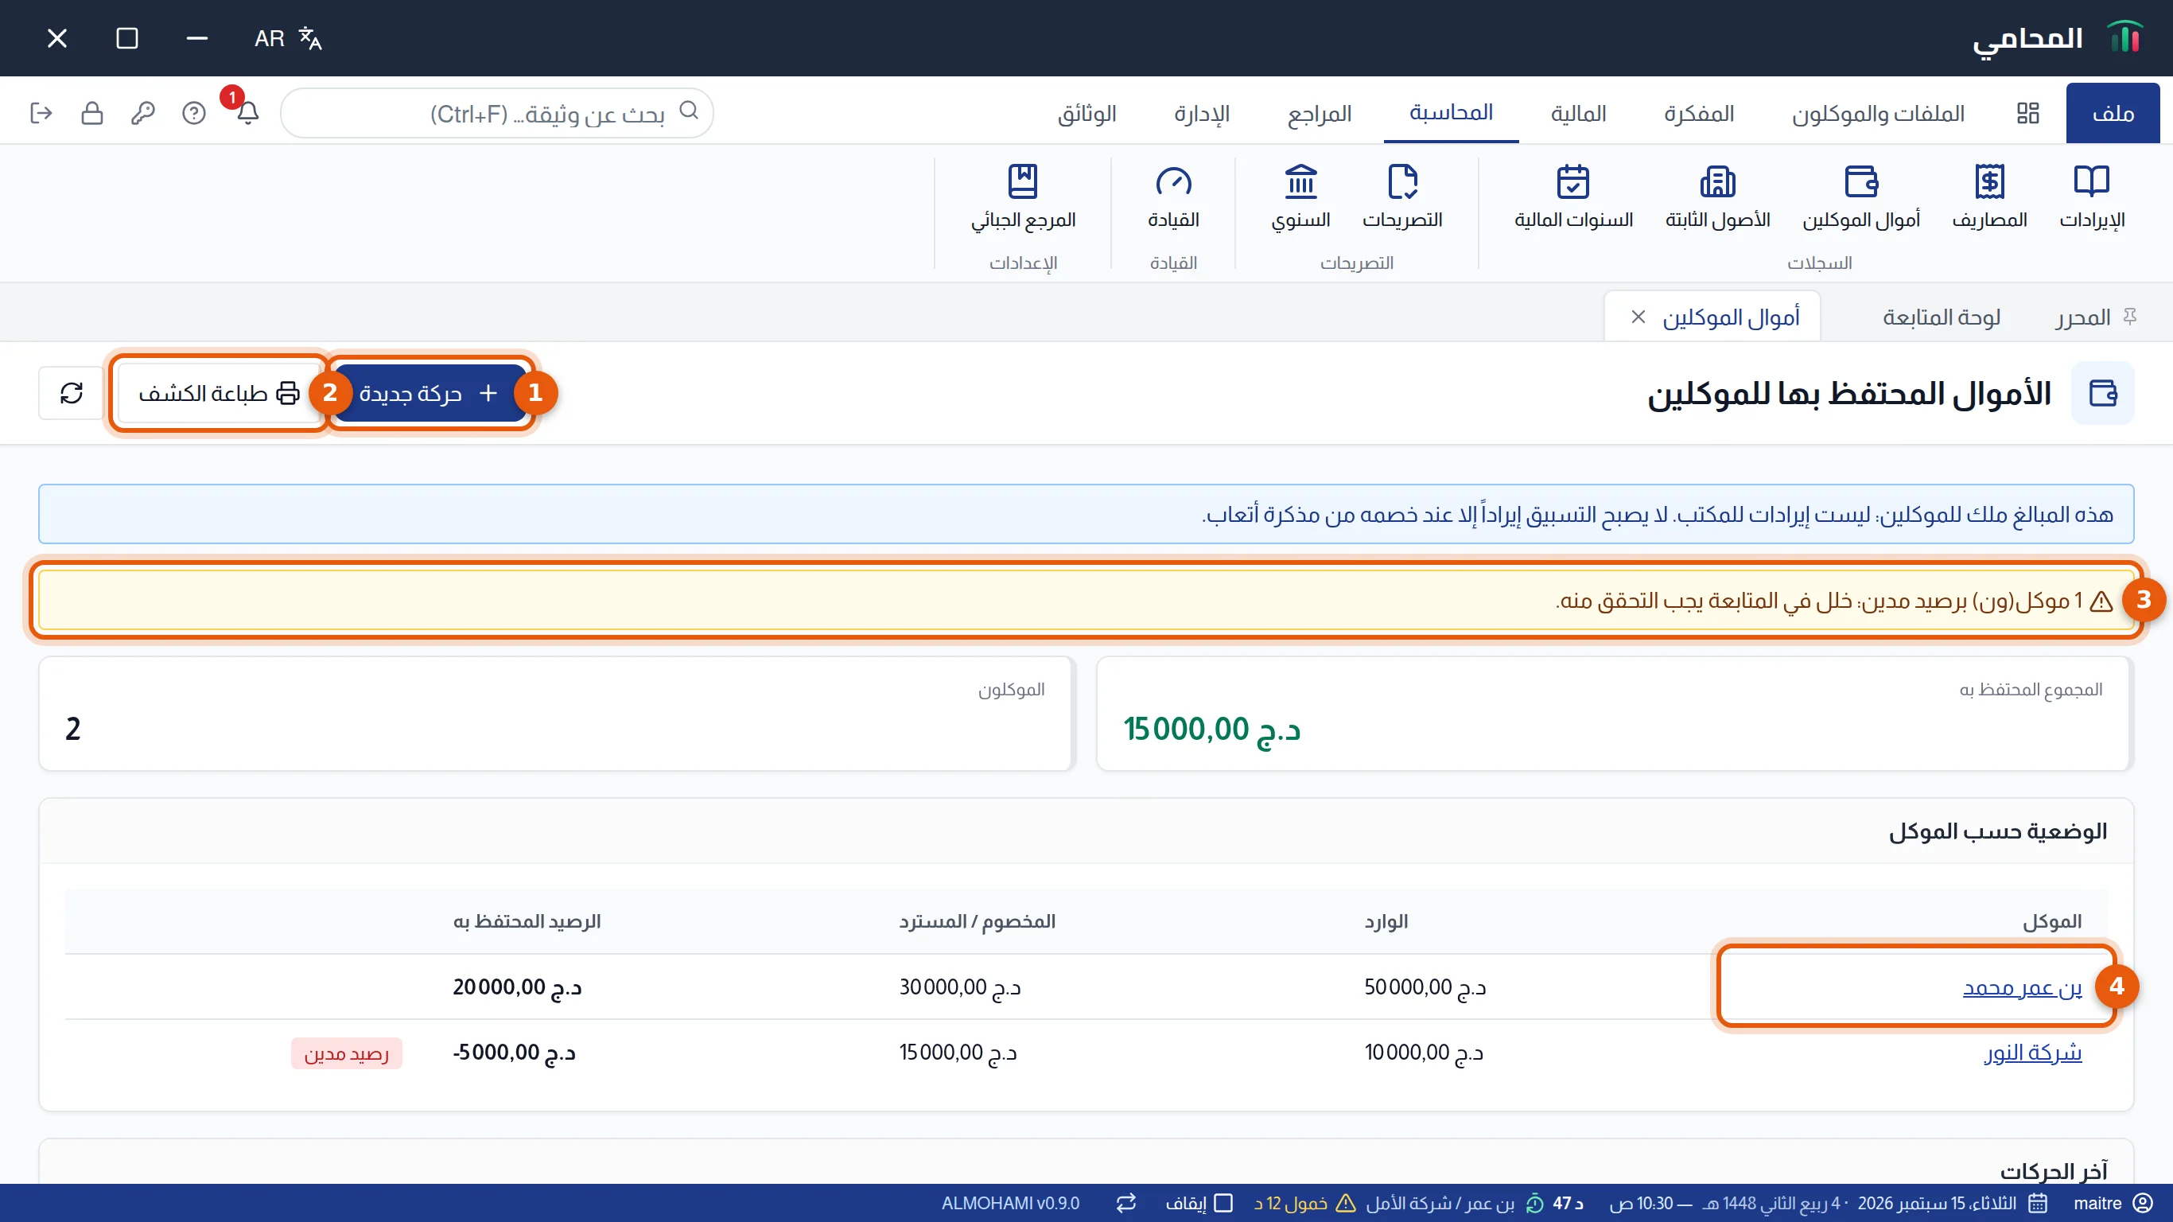Open the التصريحات (declarations) document icon

click(x=1402, y=197)
